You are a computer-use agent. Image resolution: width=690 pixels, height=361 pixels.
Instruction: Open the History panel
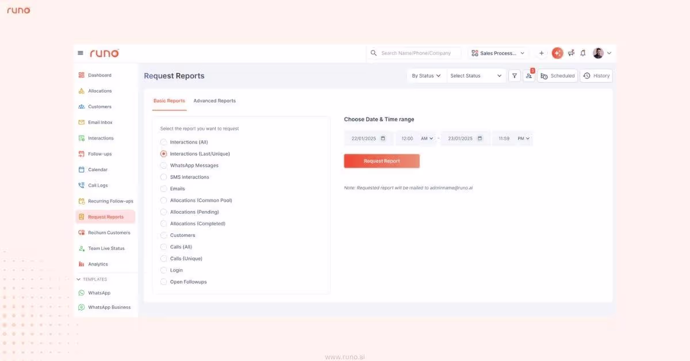click(596, 75)
